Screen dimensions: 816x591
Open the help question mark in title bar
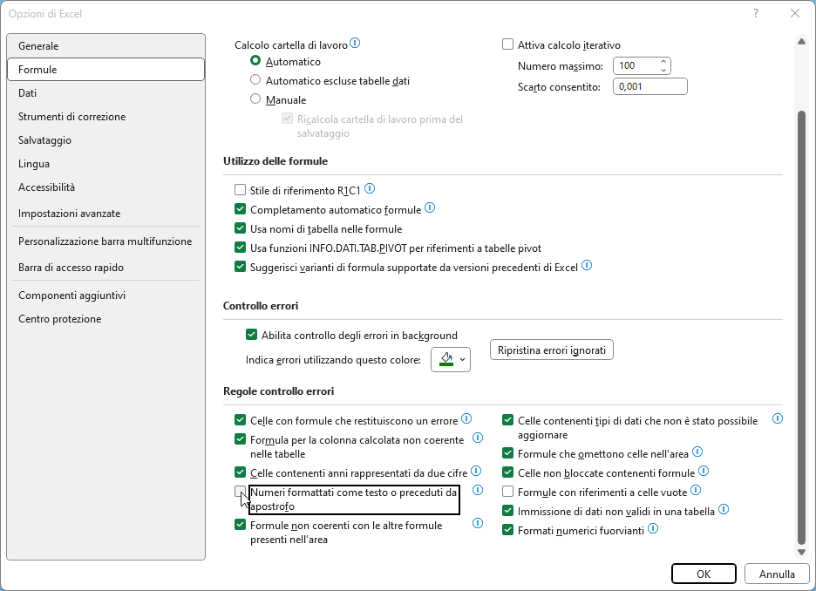tap(756, 14)
